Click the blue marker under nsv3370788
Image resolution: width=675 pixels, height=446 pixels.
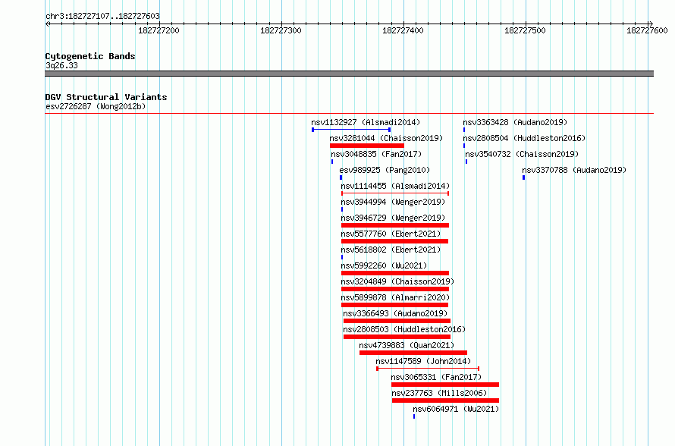tap(523, 177)
